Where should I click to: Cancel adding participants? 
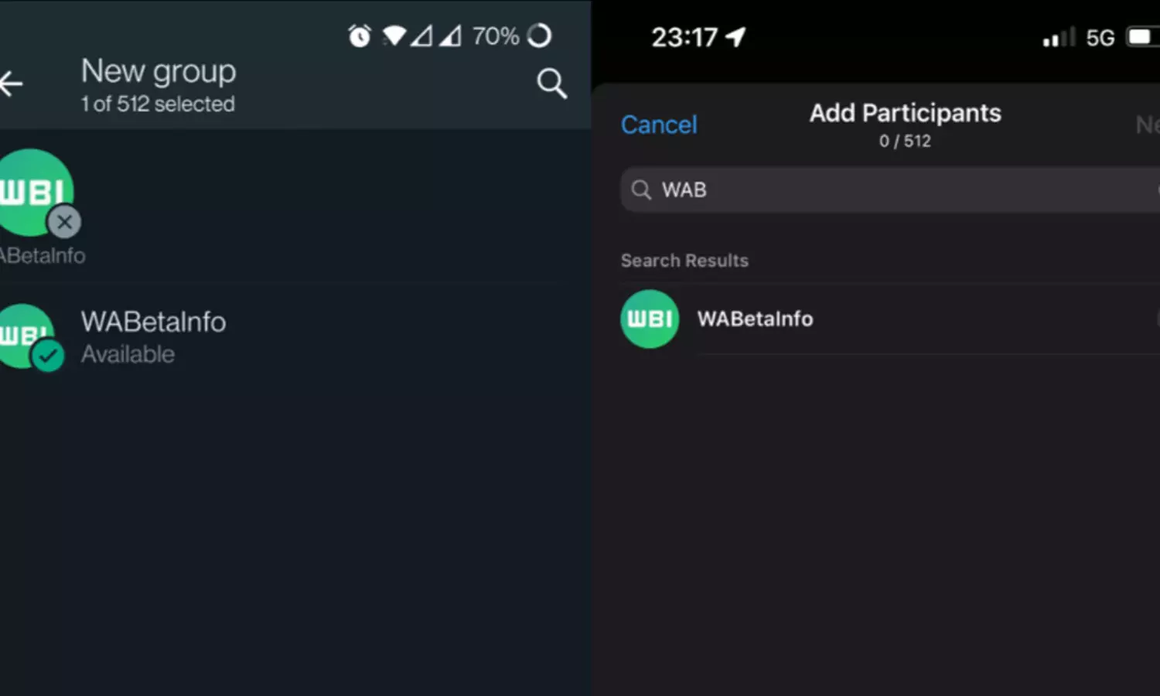coord(659,125)
